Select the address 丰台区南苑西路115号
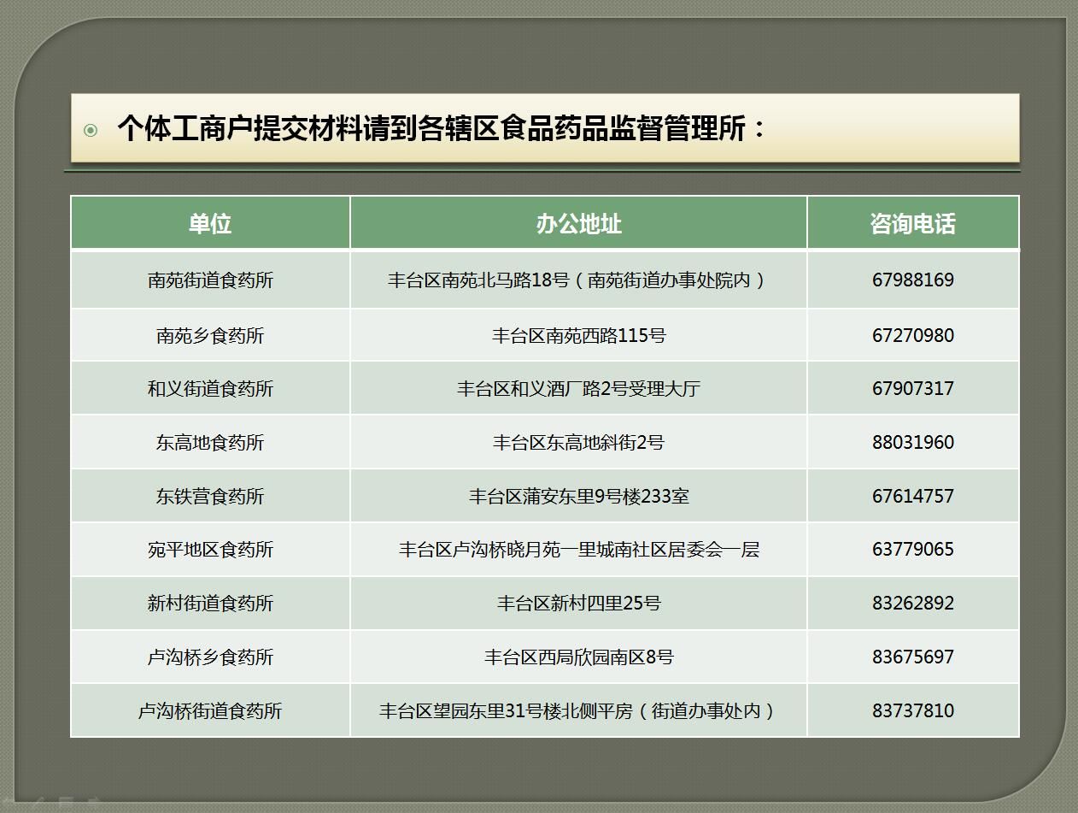 578,335
